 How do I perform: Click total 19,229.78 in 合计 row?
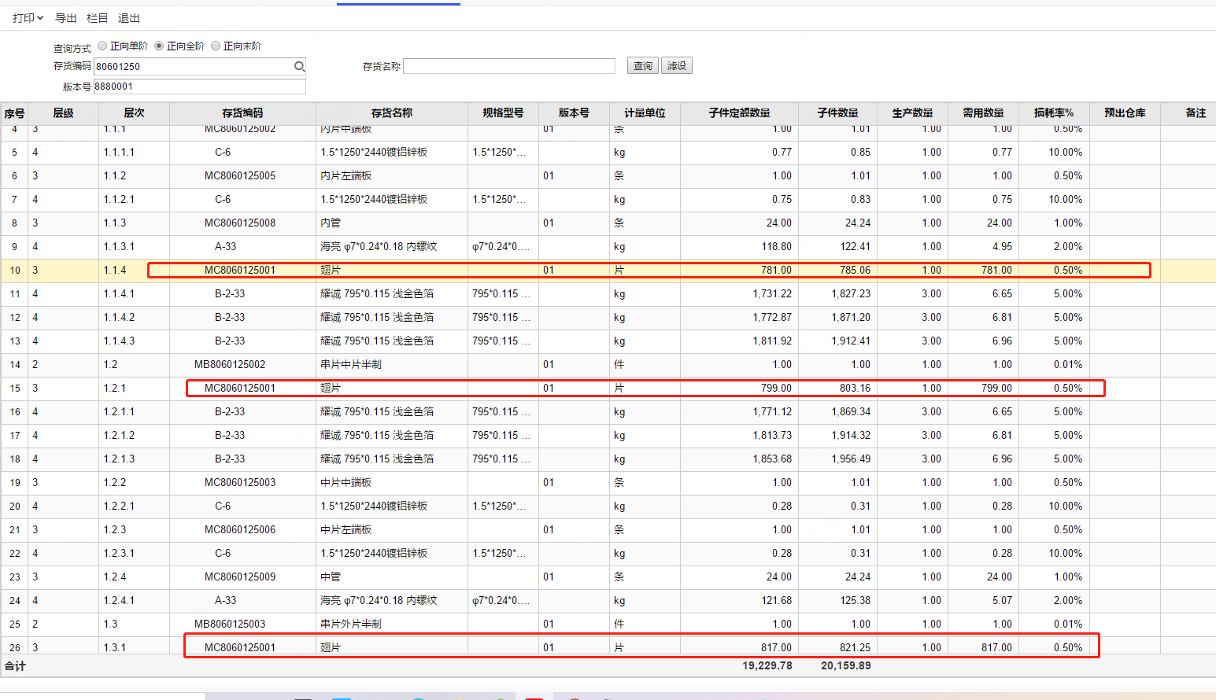coord(767,666)
